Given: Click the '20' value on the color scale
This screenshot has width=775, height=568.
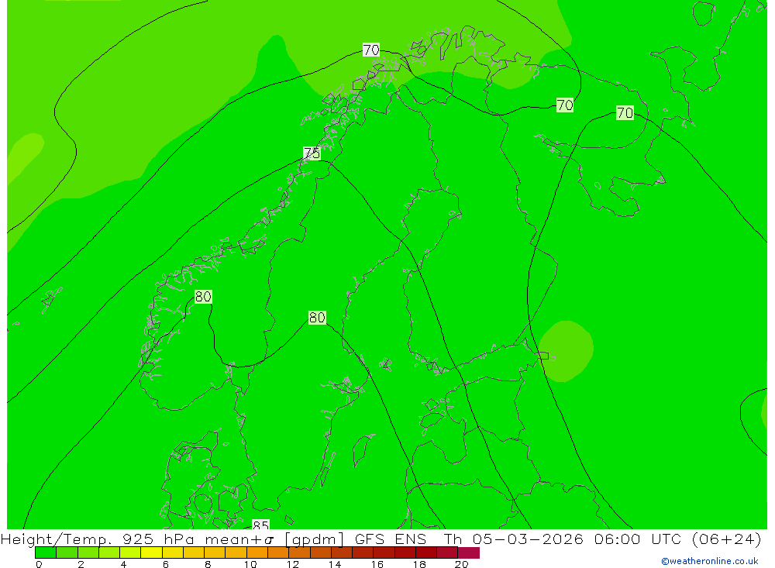Looking at the screenshot, I should pyautogui.click(x=461, y=564).
